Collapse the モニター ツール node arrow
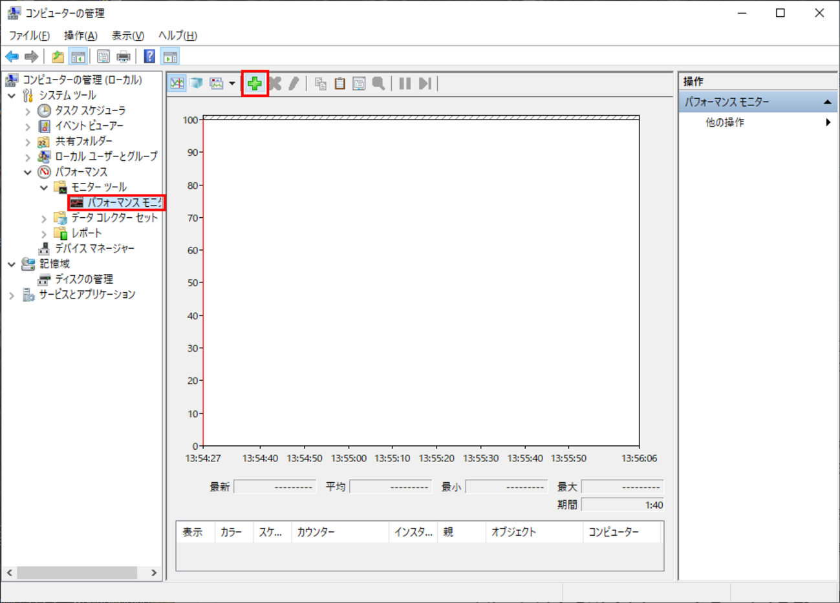Screen dimensions: 840x603 pyautogui.click(x=44, y=187)
